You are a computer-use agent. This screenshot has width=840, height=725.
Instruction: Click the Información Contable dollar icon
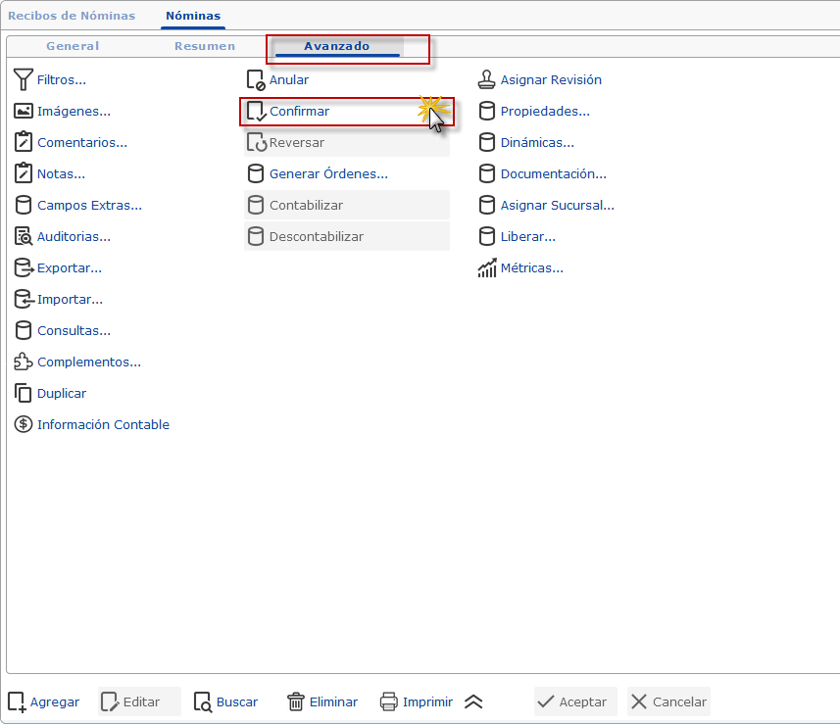(x=24, y=424)
